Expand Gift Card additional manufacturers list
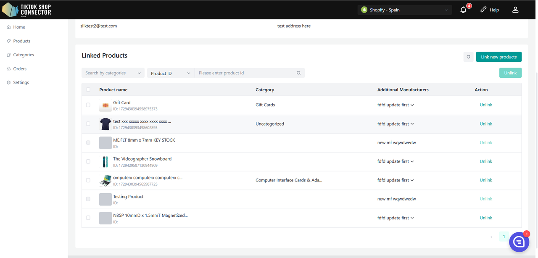Screen dimensions: 538x258 coord(412,105)
